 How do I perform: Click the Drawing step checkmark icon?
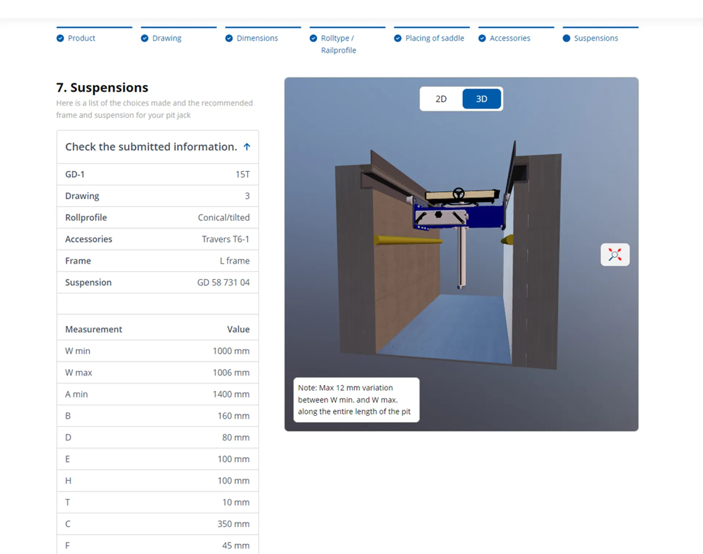pyautogui.click(x=145, y=38)
